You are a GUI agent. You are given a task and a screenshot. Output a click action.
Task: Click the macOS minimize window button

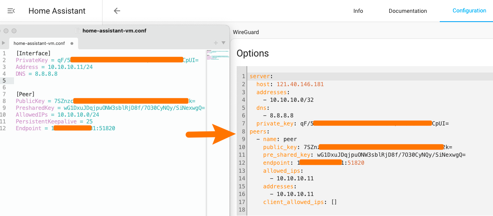click(x=6, y=31)
